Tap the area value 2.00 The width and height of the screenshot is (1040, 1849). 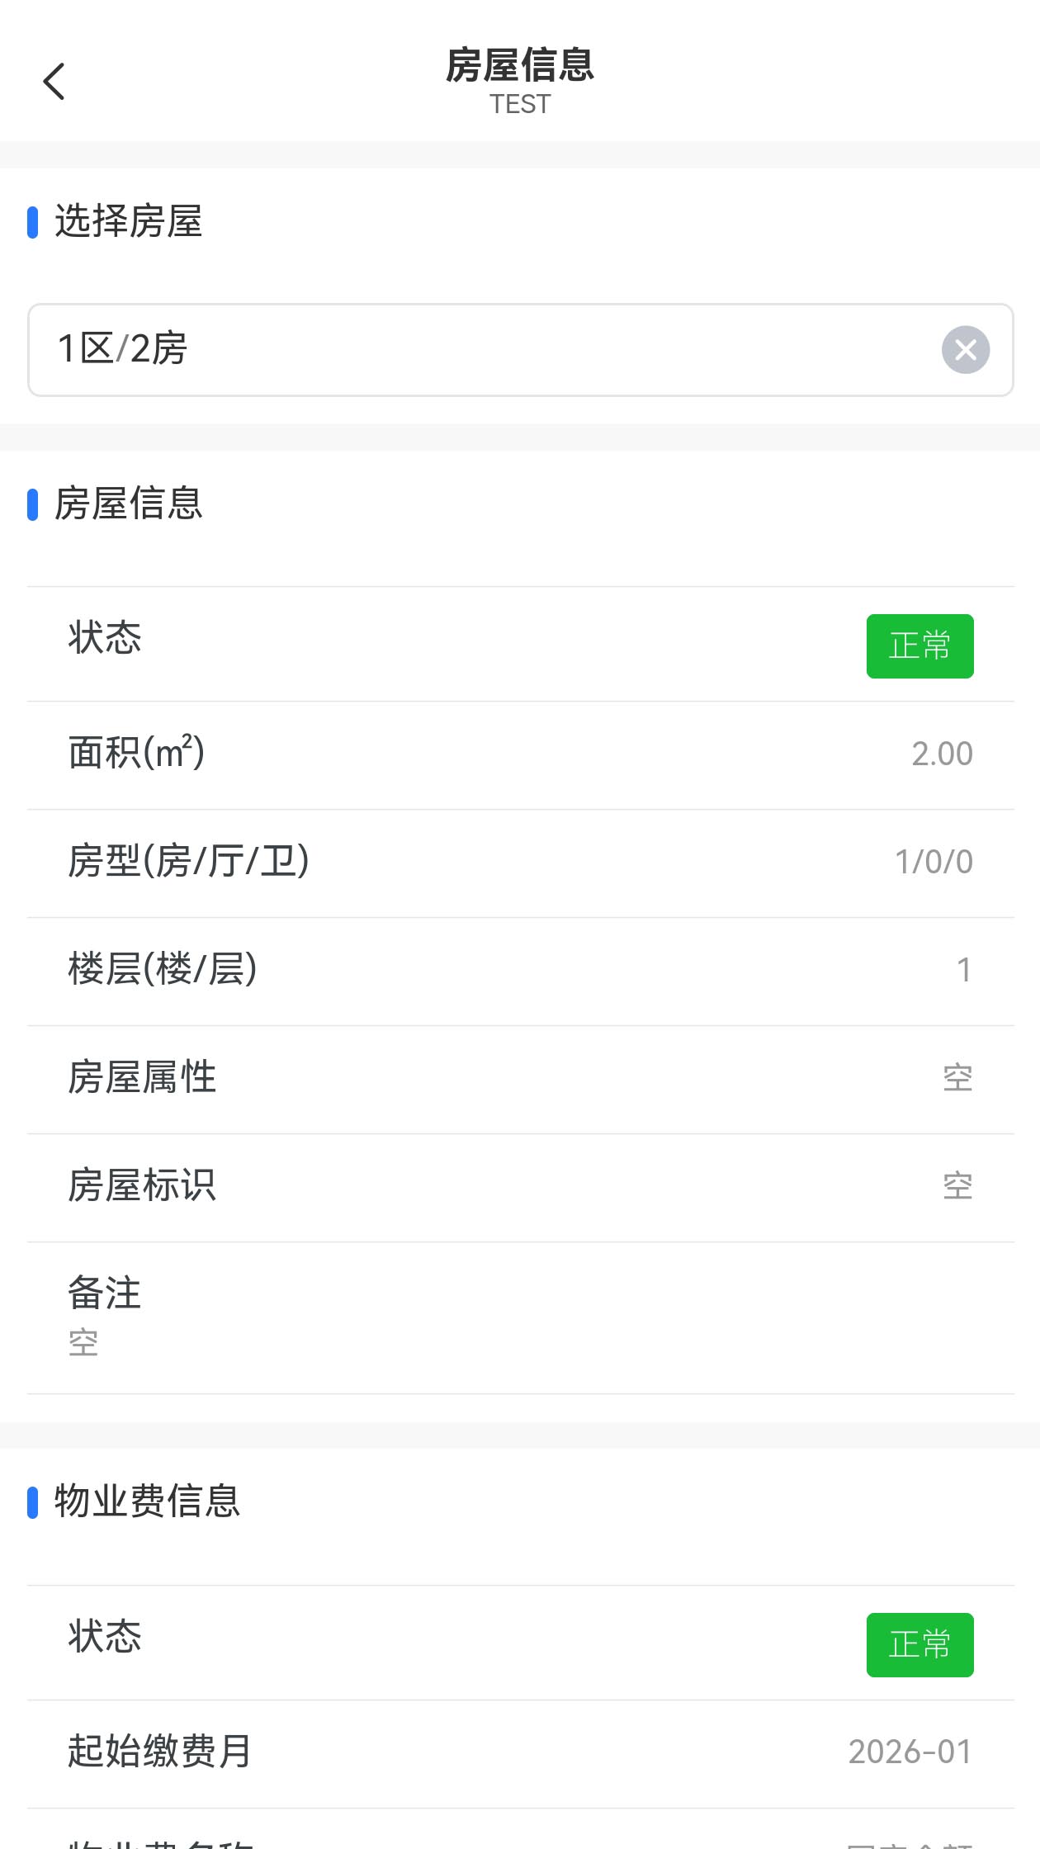942,754
